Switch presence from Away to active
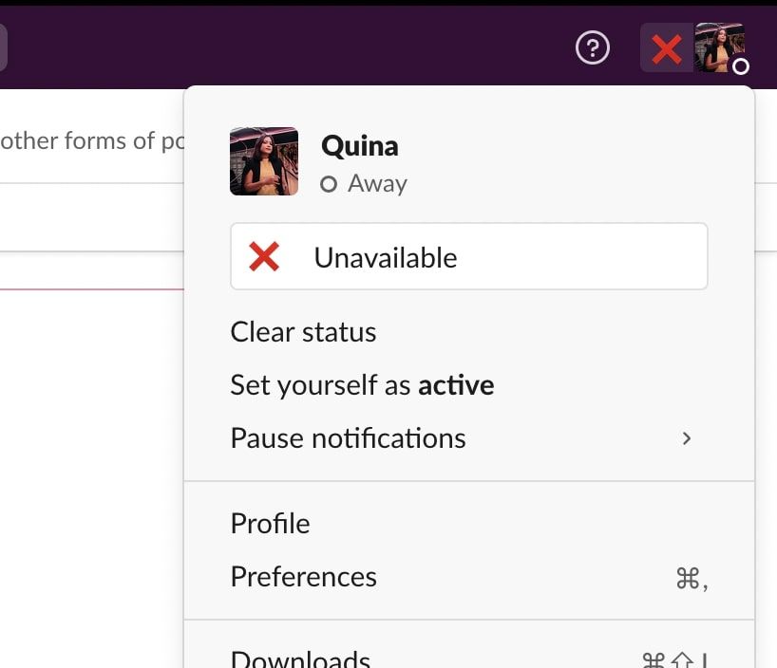Image resolution: width=777 pixels, height=668 pixels. coord(361,385)
